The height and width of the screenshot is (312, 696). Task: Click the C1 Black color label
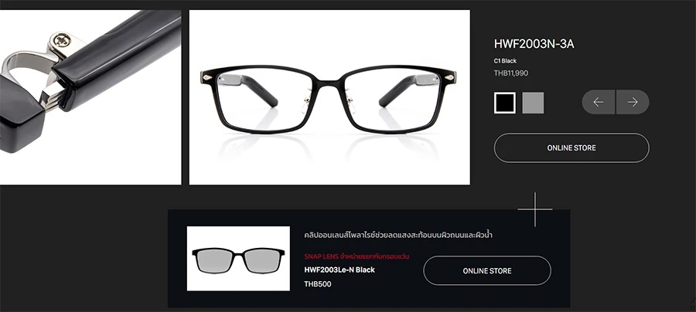[505, 61]
